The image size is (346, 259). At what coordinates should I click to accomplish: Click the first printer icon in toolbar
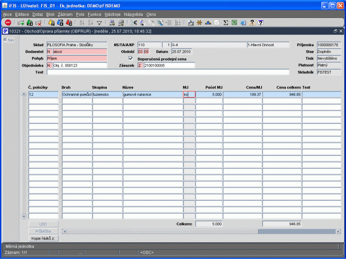[x=112, y=22]
